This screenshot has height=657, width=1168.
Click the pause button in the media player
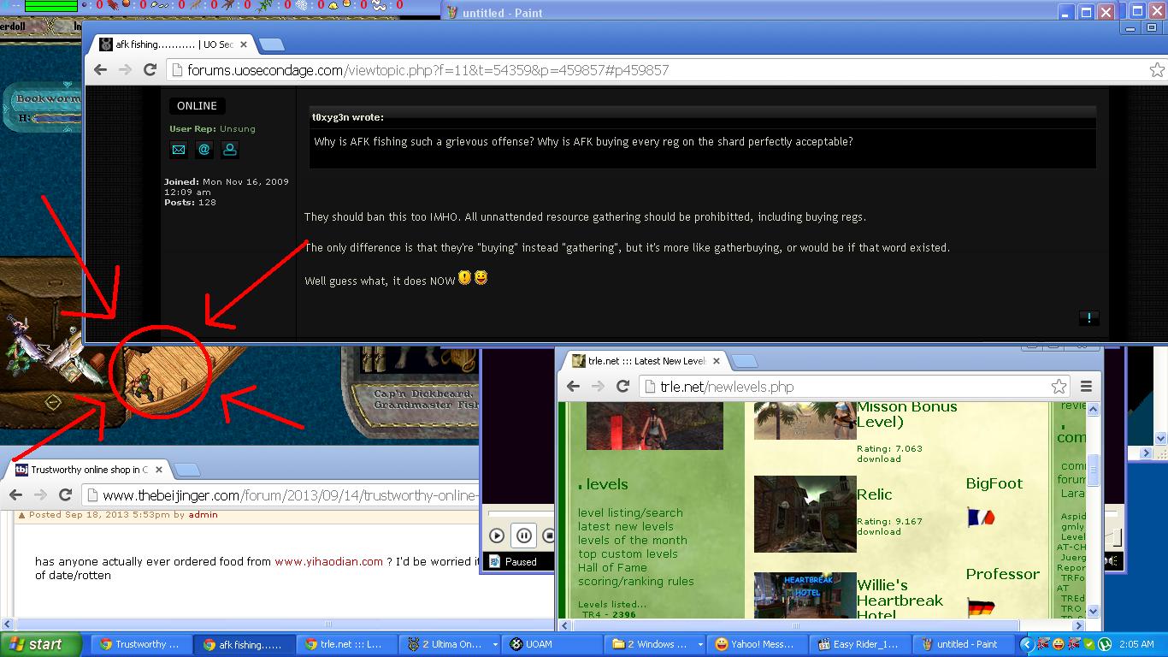pyautogui.click(x=524, y=536)
